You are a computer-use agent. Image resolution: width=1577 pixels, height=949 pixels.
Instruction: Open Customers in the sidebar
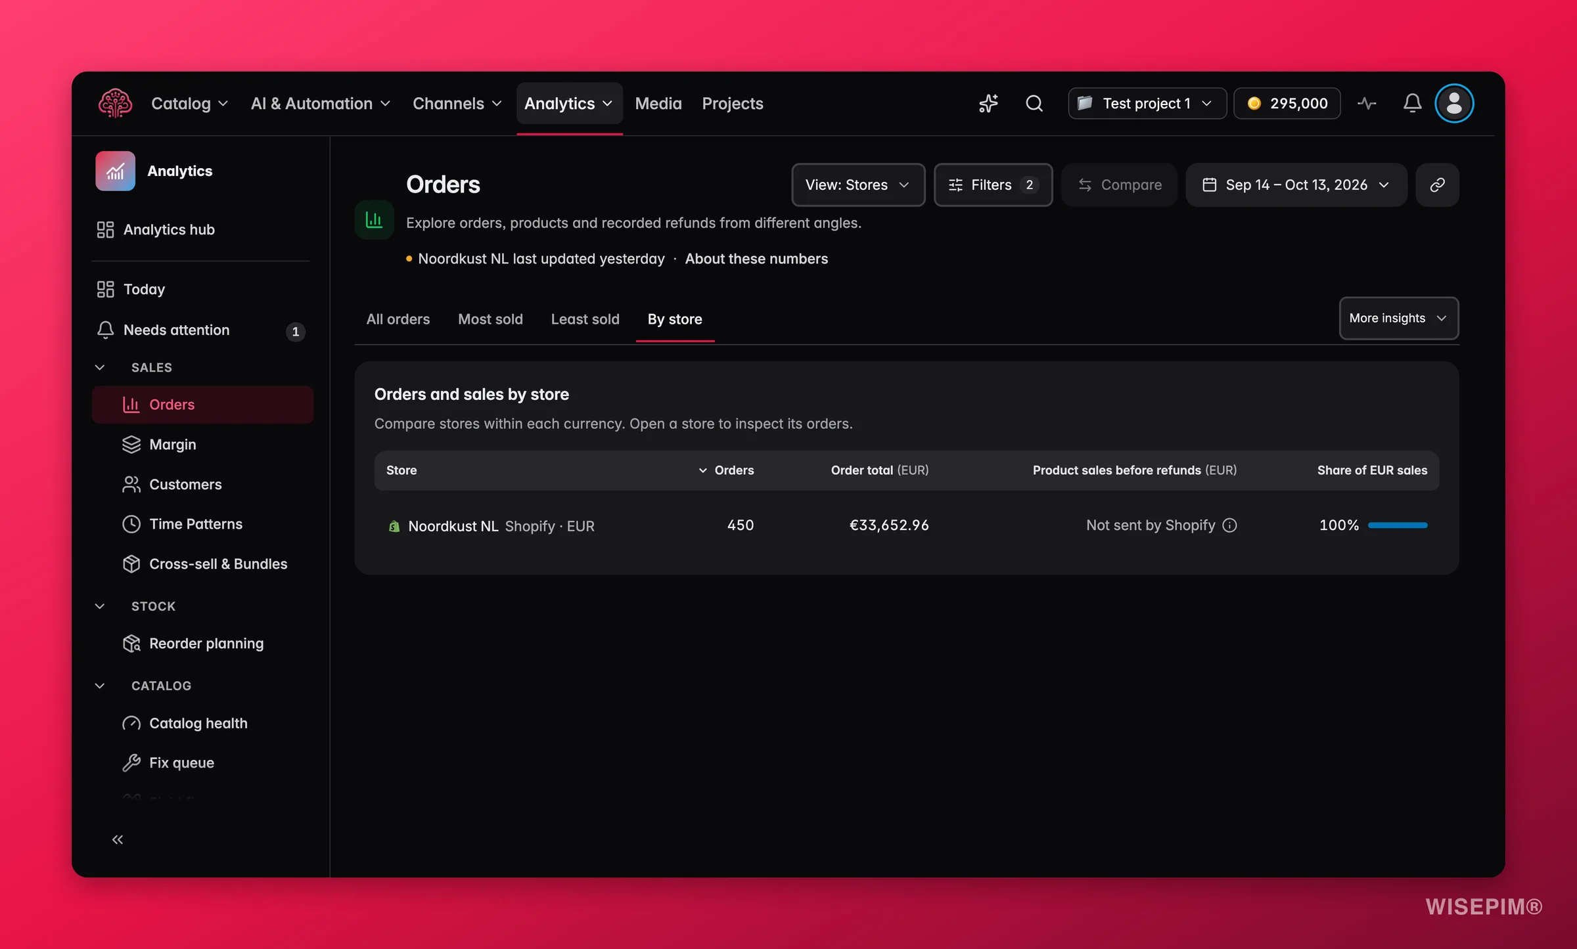(202, 484)
